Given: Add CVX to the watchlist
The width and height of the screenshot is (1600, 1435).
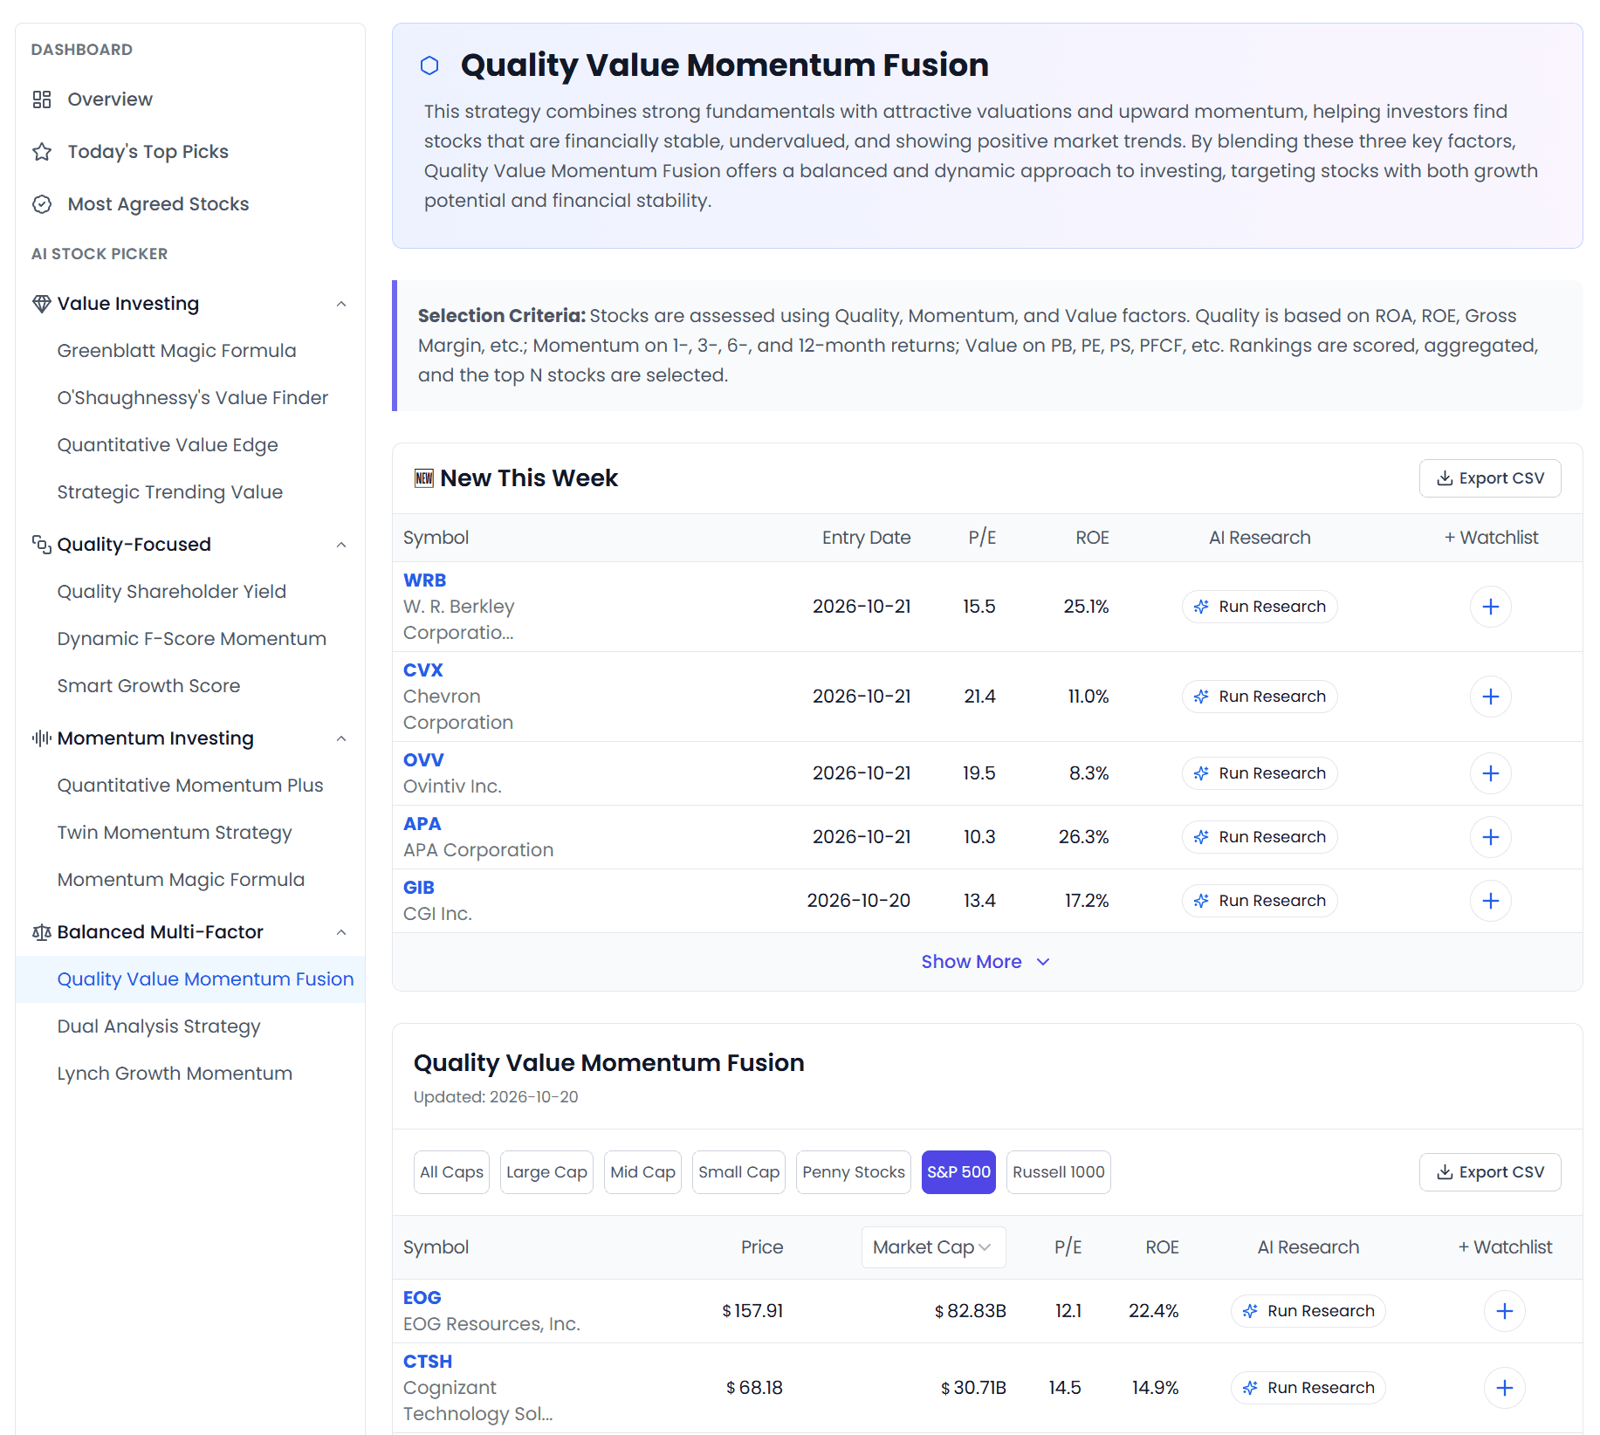Looking at the screenshot, I should [x=1490, y=697].
